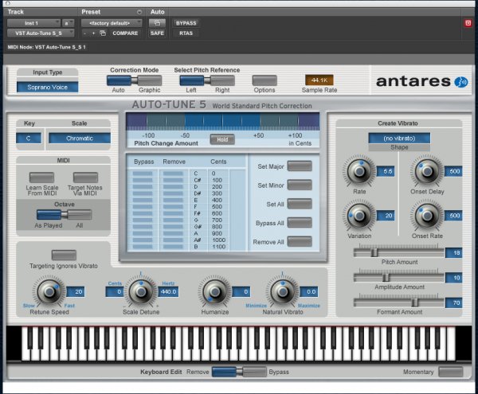The image size is (478, 394).
Task: Turn the Retune Speed knob
Action: 49,291
